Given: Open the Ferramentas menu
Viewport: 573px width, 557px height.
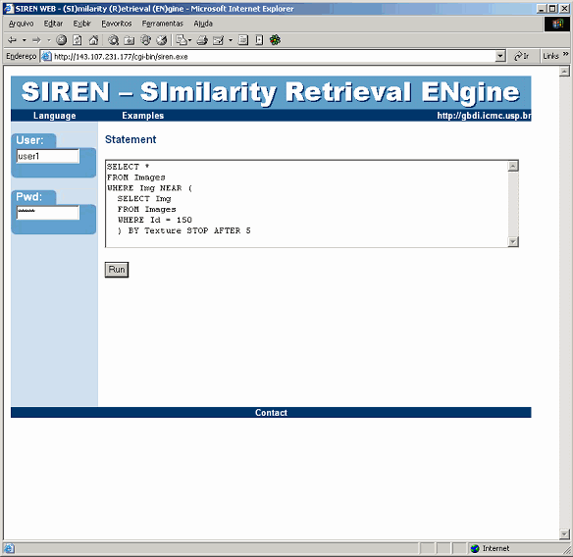Looking at the screenshot, I should 163,24.
